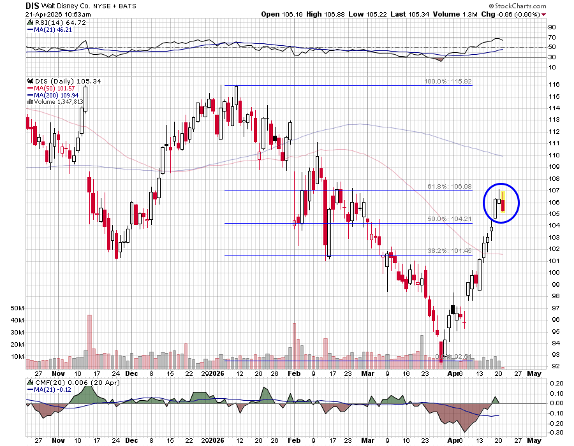Click the 21-Apr-2026 10:53am timestamp
The height and width of the screenshot is (446, 574).
tap(58, 15)
